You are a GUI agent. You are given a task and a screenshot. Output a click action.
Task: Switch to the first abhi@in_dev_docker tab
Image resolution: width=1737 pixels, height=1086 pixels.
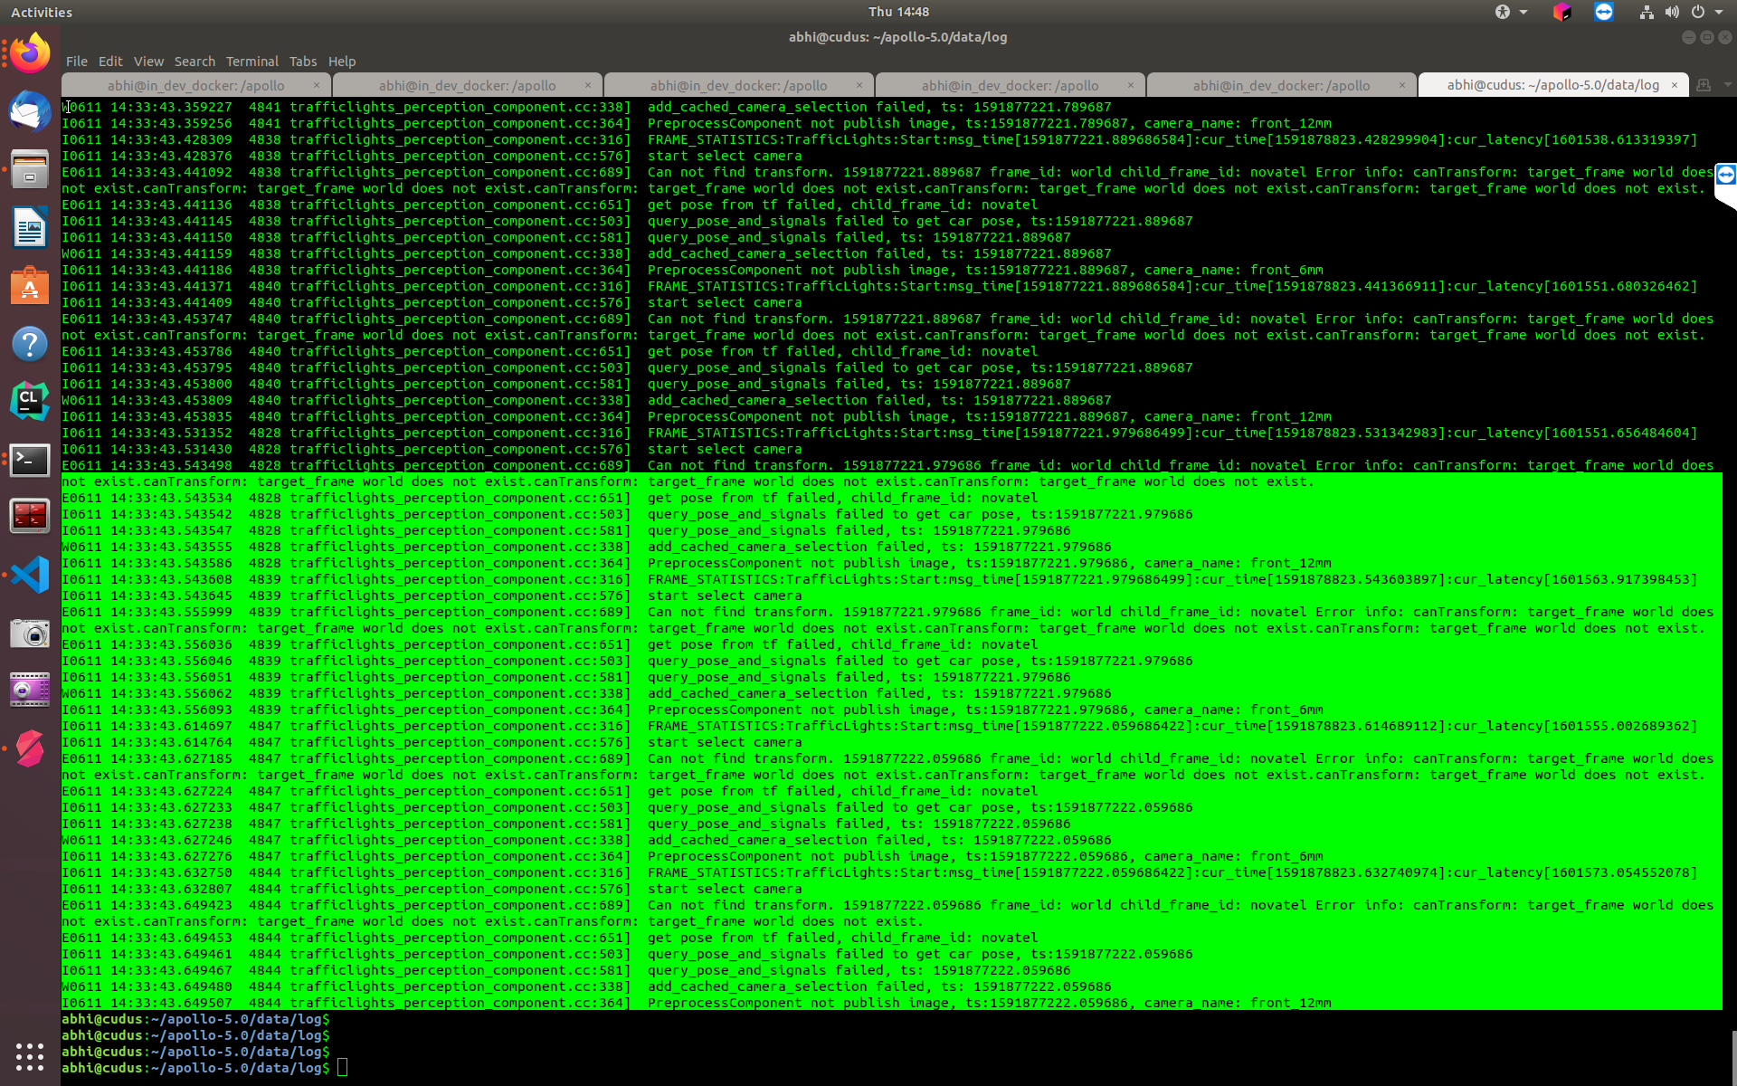point(195,84)
